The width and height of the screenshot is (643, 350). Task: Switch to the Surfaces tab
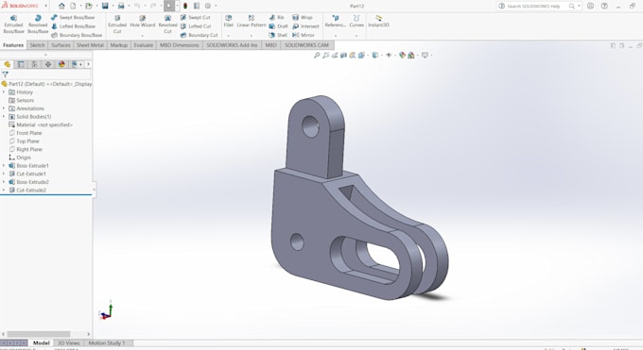pos(61,45)
